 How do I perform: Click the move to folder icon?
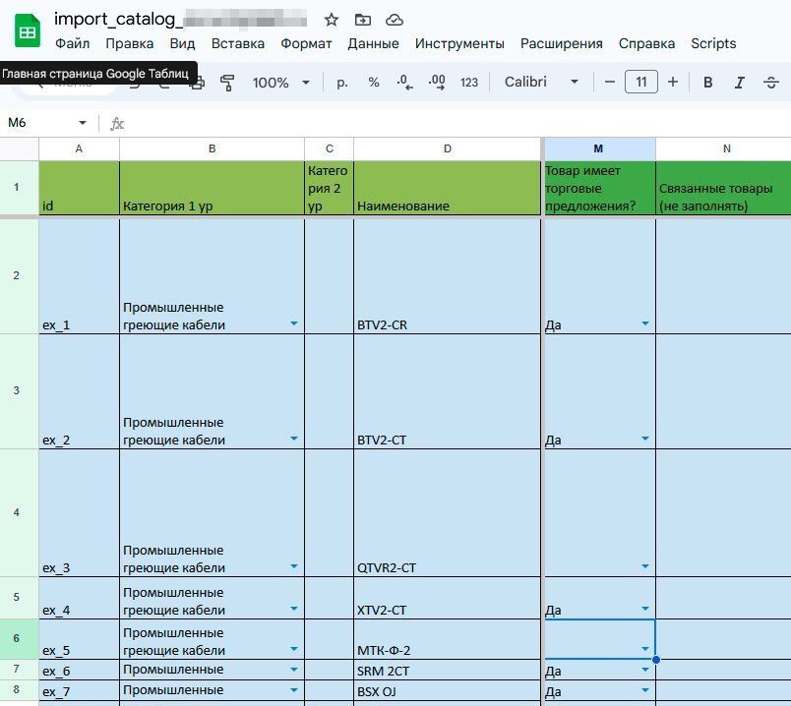click(x=363, y=20)
